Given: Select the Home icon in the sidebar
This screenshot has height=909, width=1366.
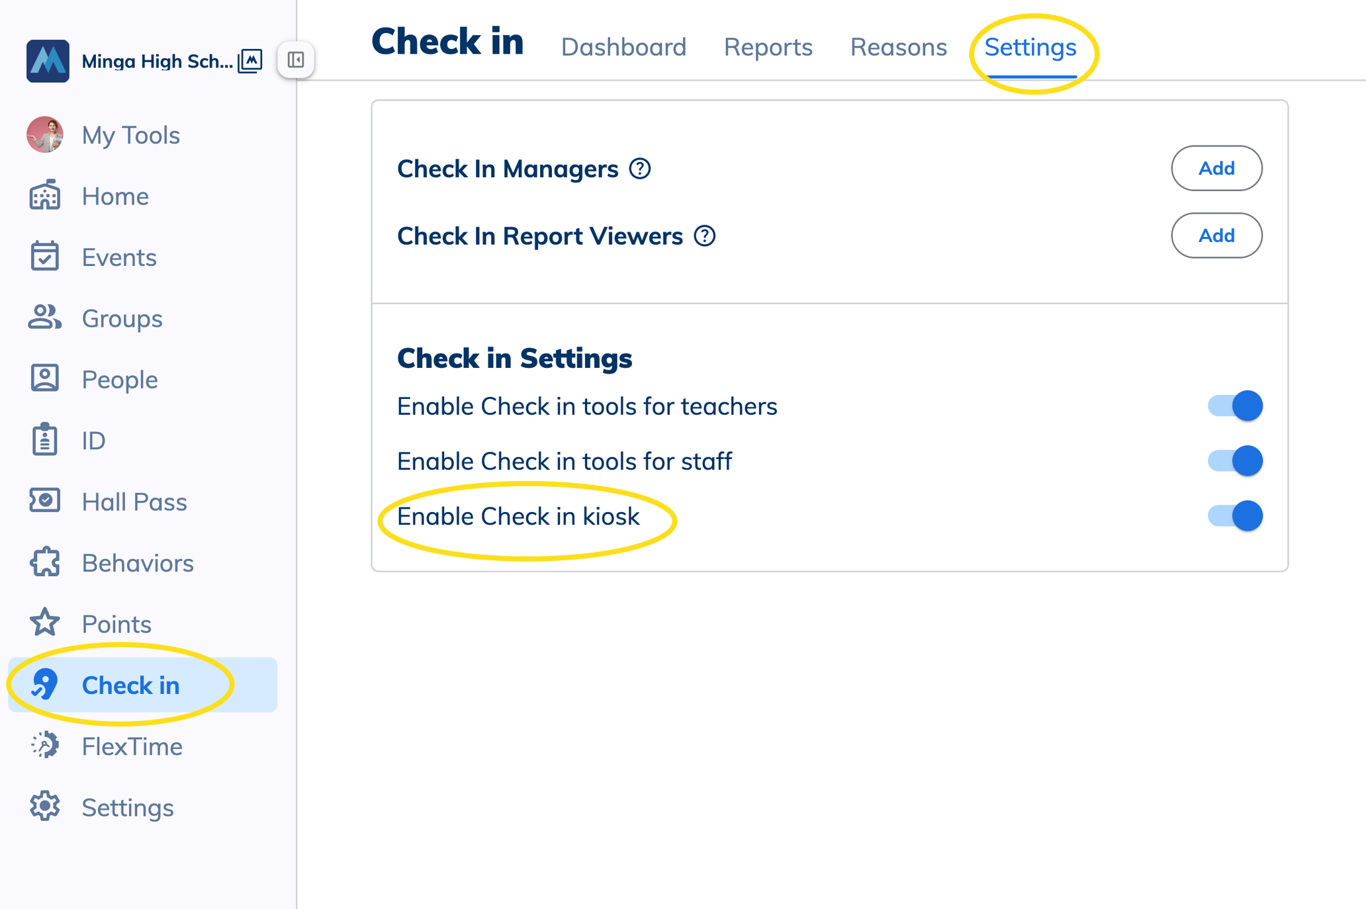Looking at the screenshot, I should click(44, 195).
